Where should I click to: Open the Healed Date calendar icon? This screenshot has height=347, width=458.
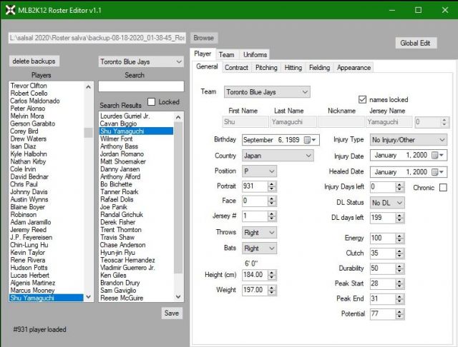point(437,172)
